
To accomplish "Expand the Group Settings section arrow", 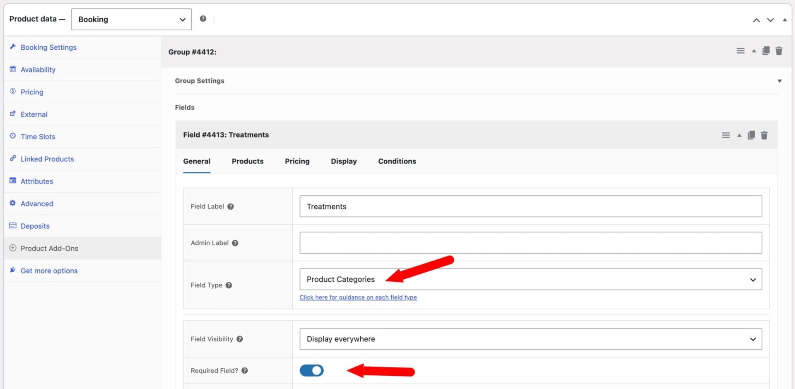I will (780, 81).
